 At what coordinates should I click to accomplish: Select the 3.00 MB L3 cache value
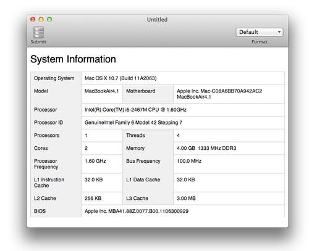(x=186, y=199)
